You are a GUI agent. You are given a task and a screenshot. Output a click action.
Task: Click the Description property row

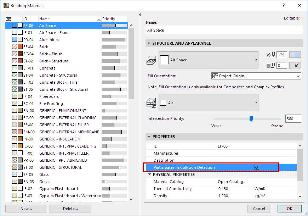pos(221,160)
